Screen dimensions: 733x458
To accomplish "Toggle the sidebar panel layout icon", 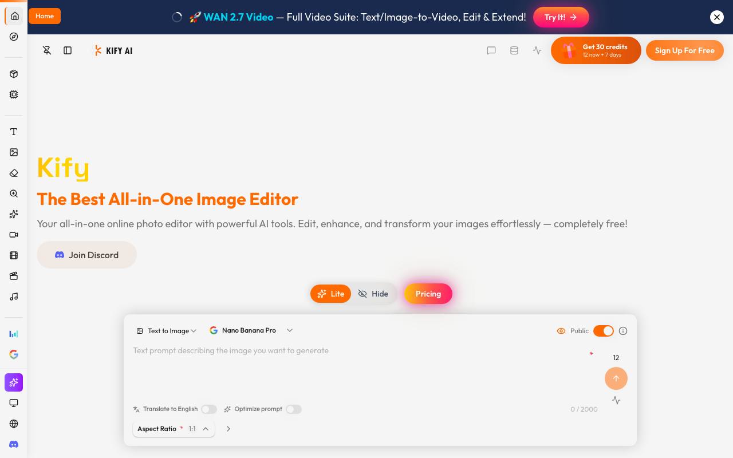I will coord(68,50).
